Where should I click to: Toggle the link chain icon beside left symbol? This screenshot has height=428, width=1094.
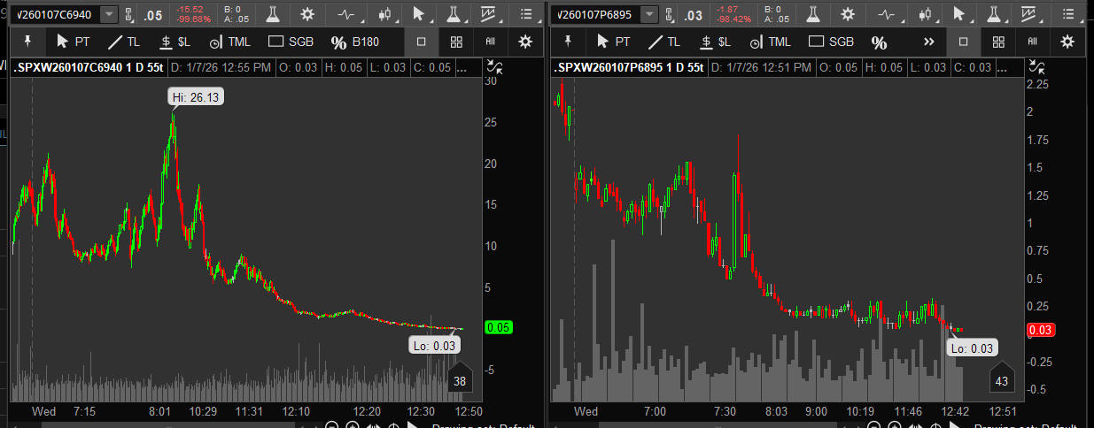pos(129,14)
